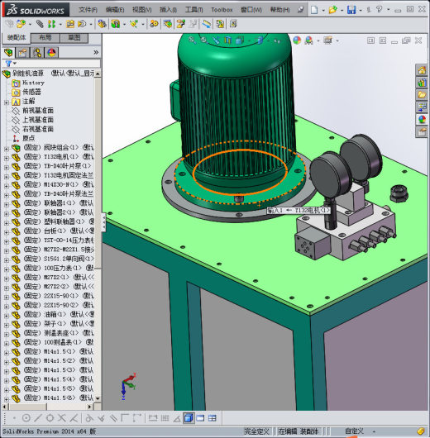Click the 自定义 units status bar button
430x438 pixels.
354,431
